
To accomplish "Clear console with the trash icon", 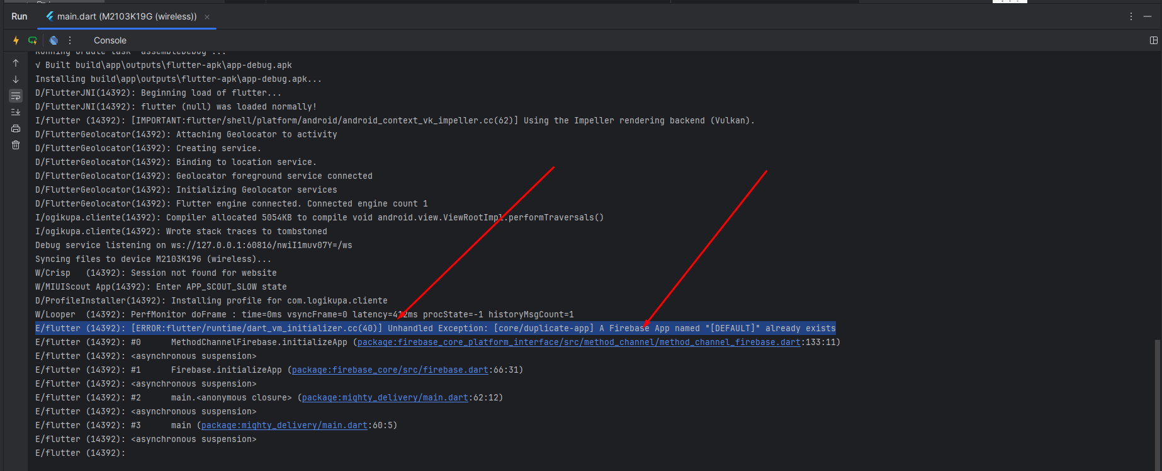I will click(16, 145).
